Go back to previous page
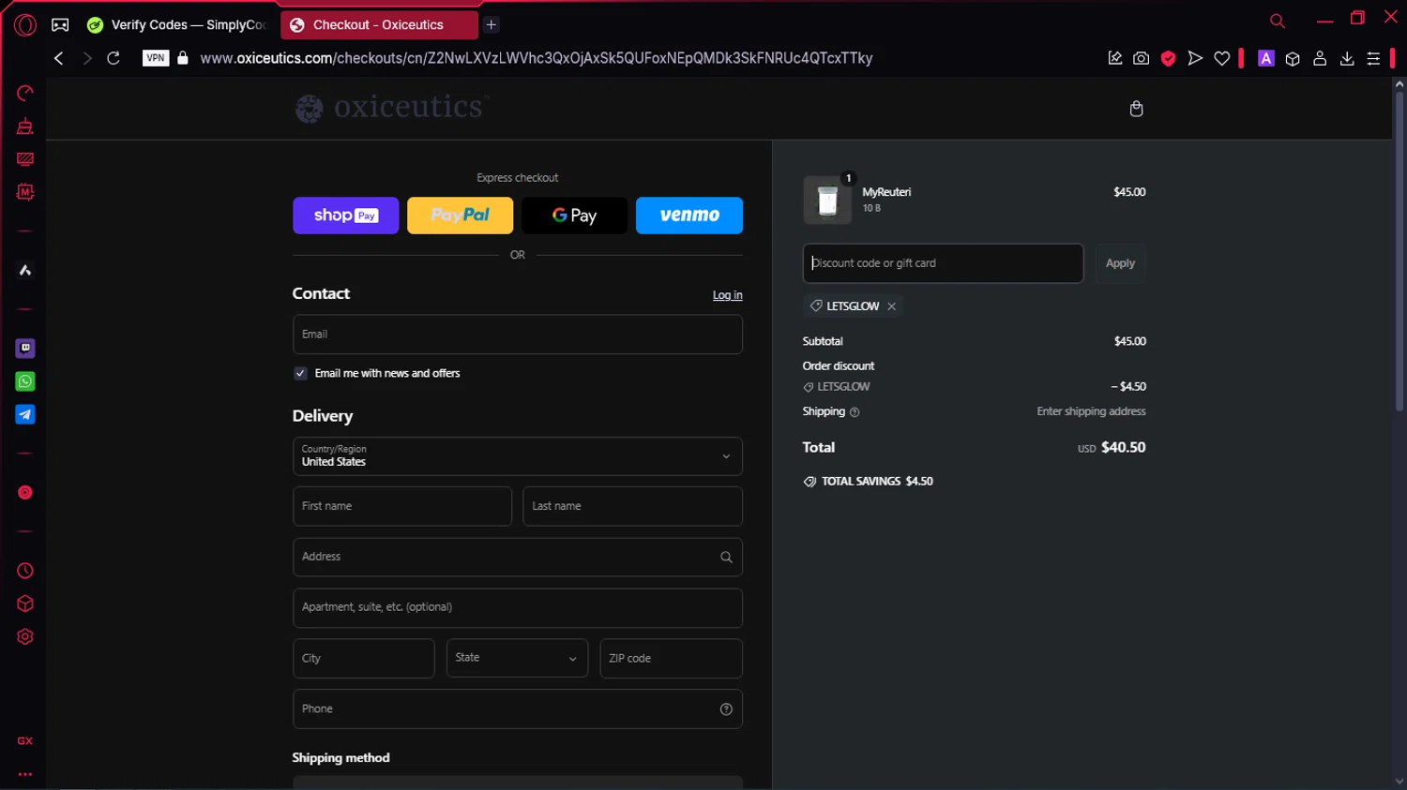This screenshot has height=790, width=1407. (x=59, y=58)
